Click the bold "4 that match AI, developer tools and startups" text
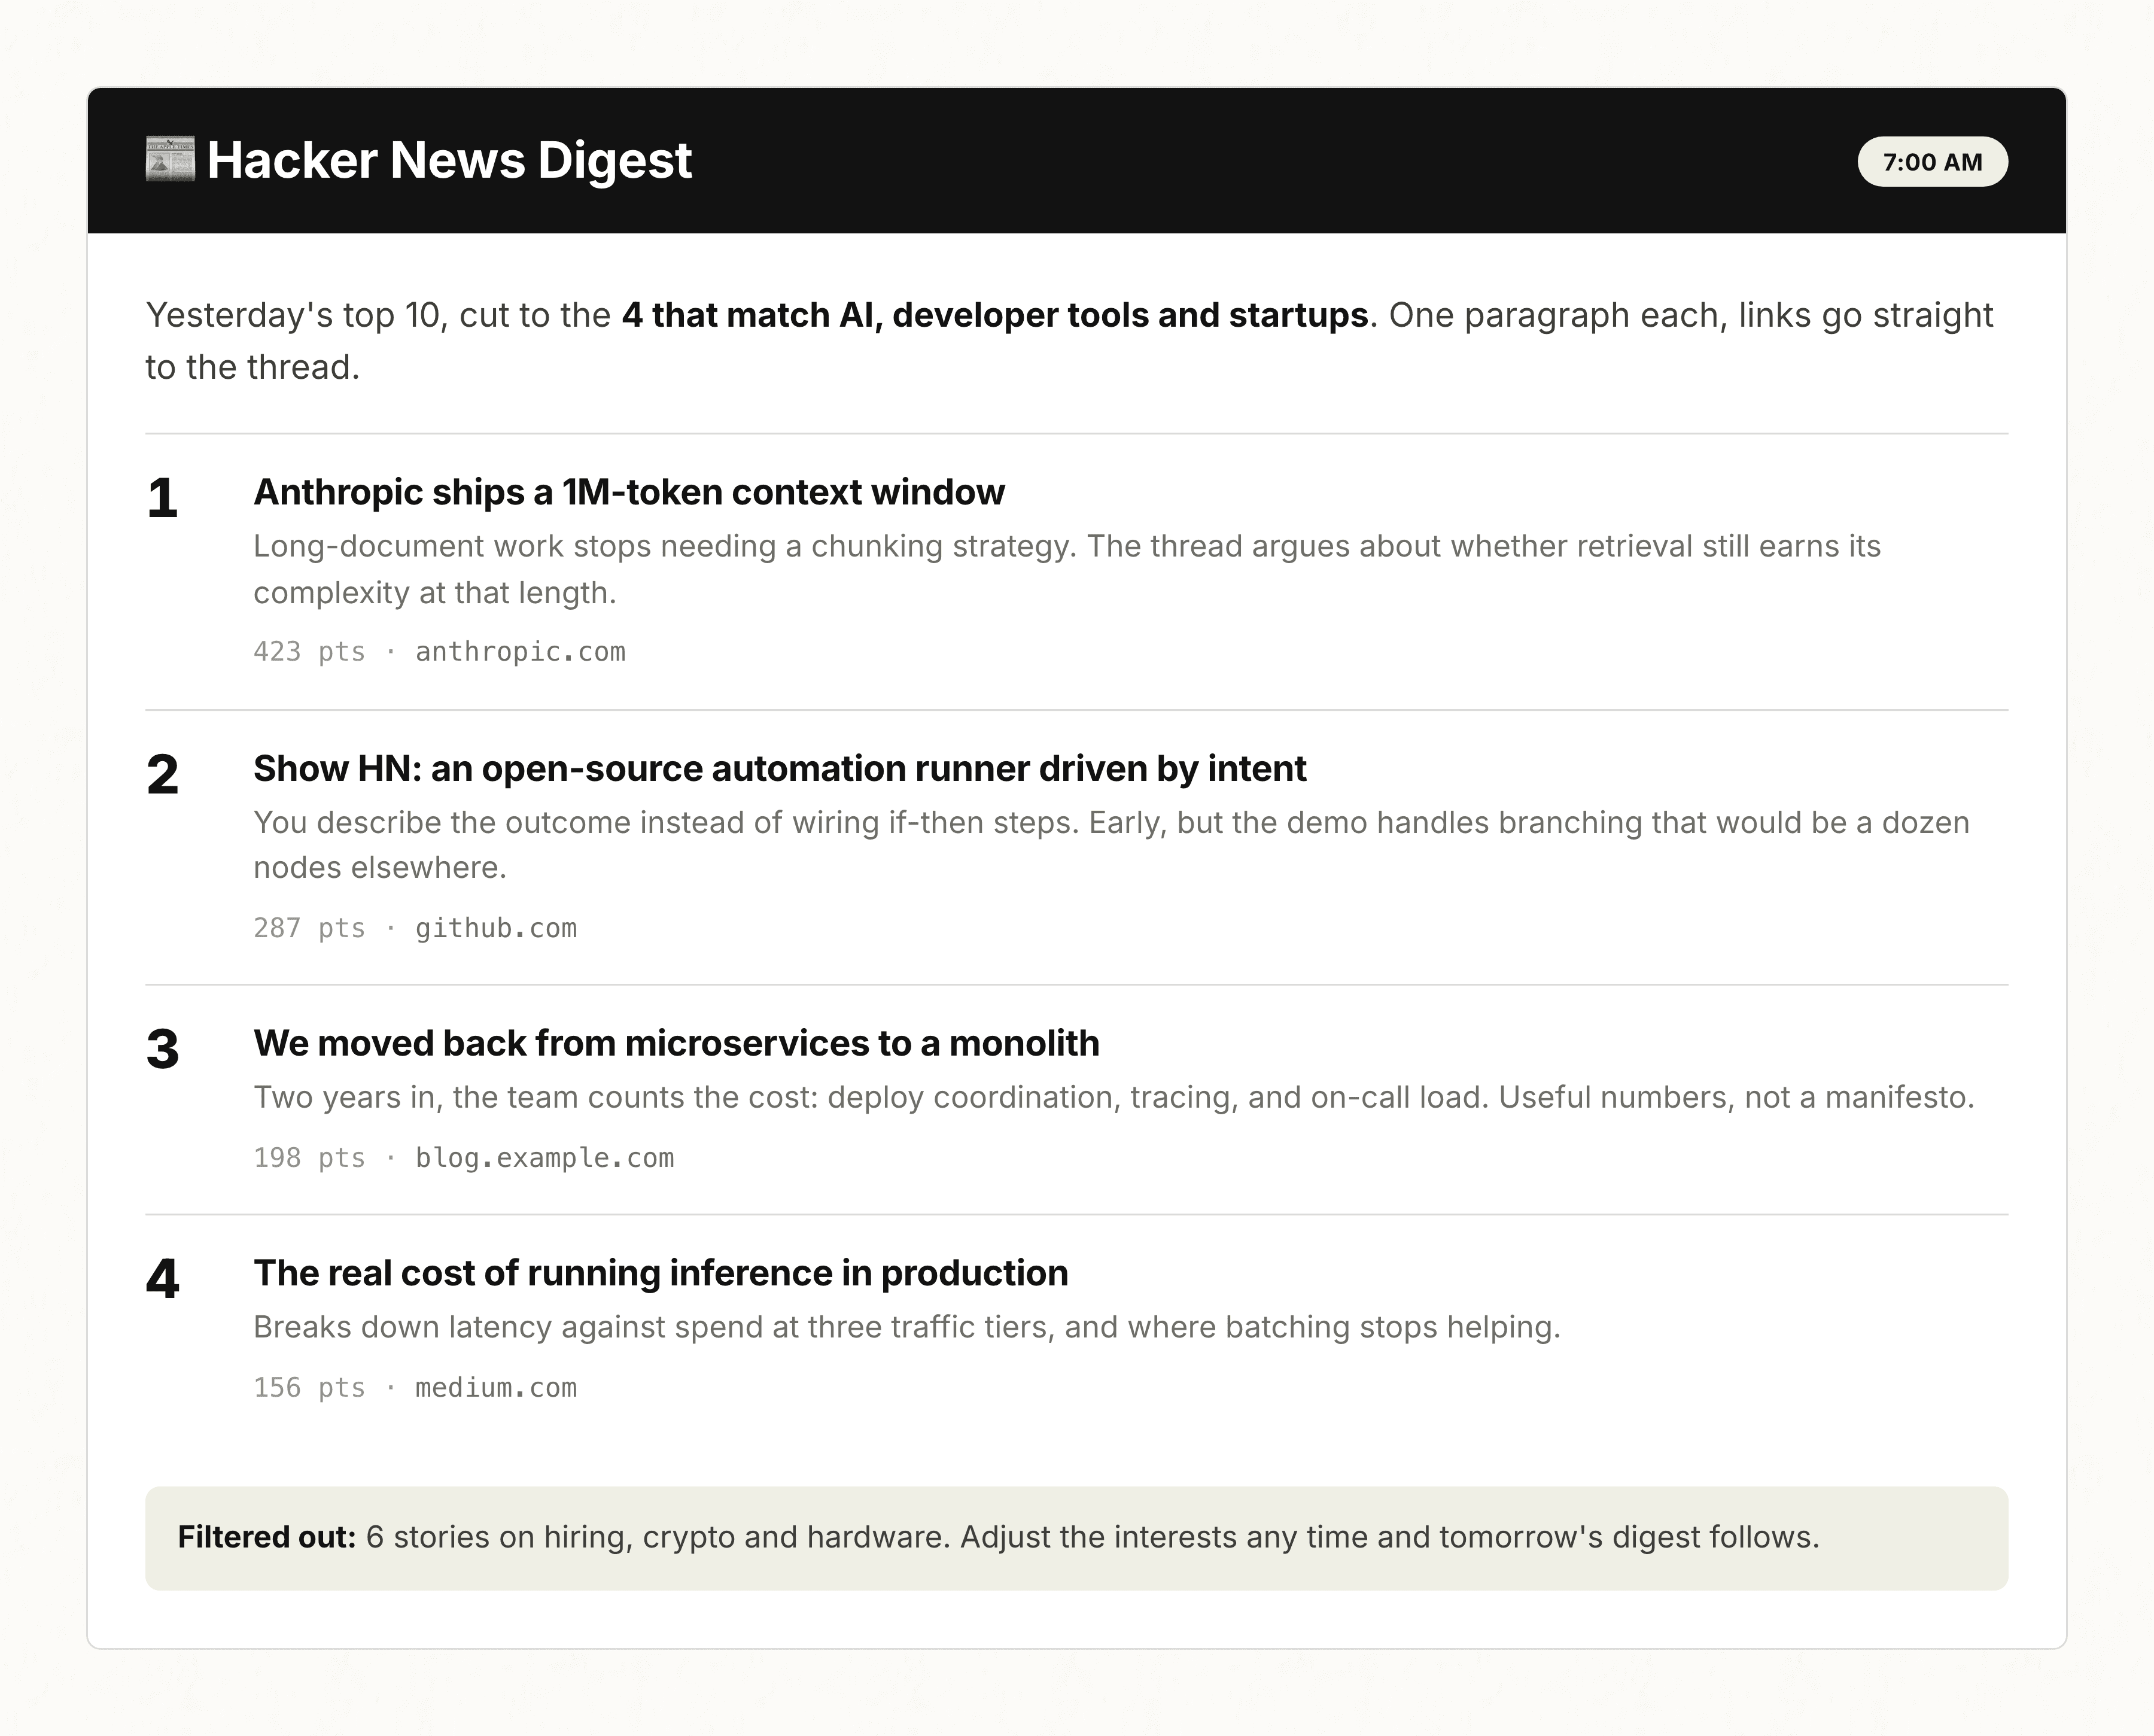Image resolution: width=2154 pixels, height=1736 pixels. (995, 315)
